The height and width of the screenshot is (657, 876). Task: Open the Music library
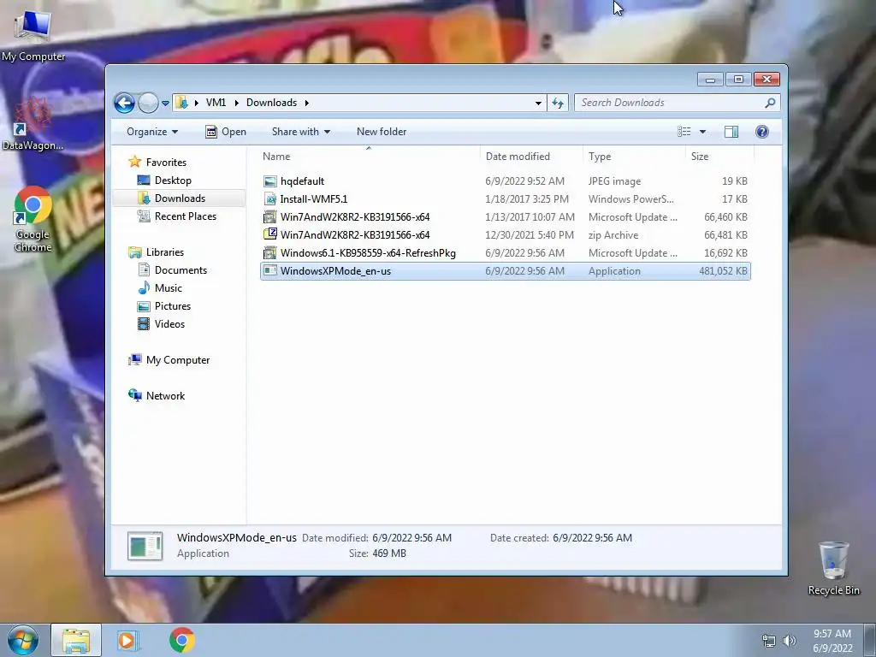pos(169,288)
